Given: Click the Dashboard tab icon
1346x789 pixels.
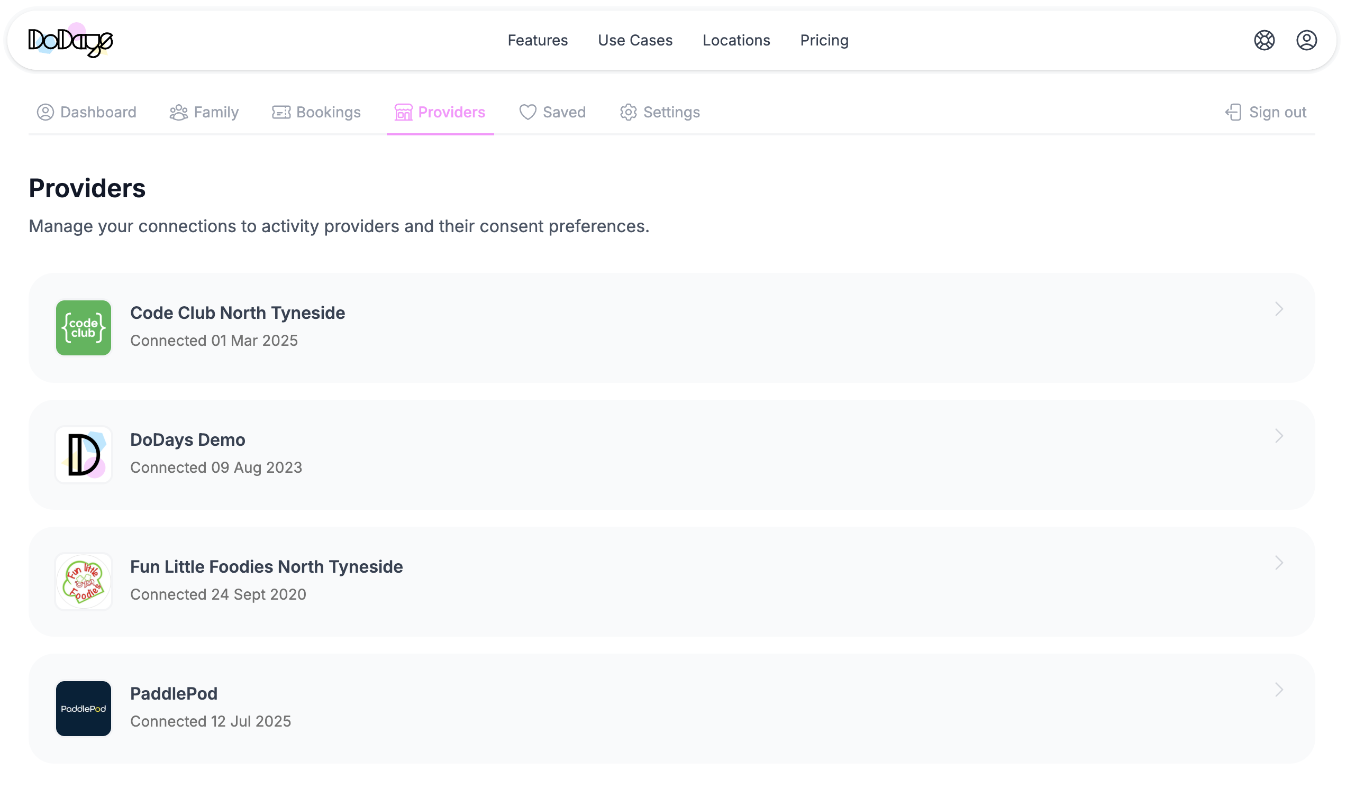Looking at the screenshot, I should pos(46,112).
